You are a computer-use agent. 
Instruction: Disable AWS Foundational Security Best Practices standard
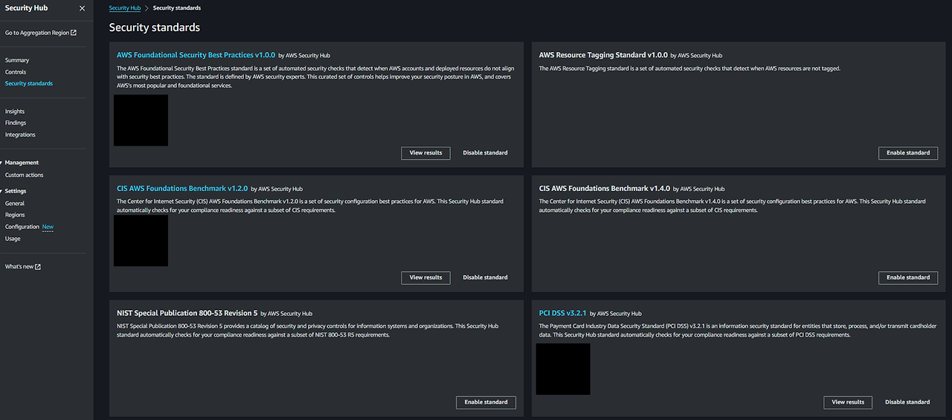tap(485, 152)
